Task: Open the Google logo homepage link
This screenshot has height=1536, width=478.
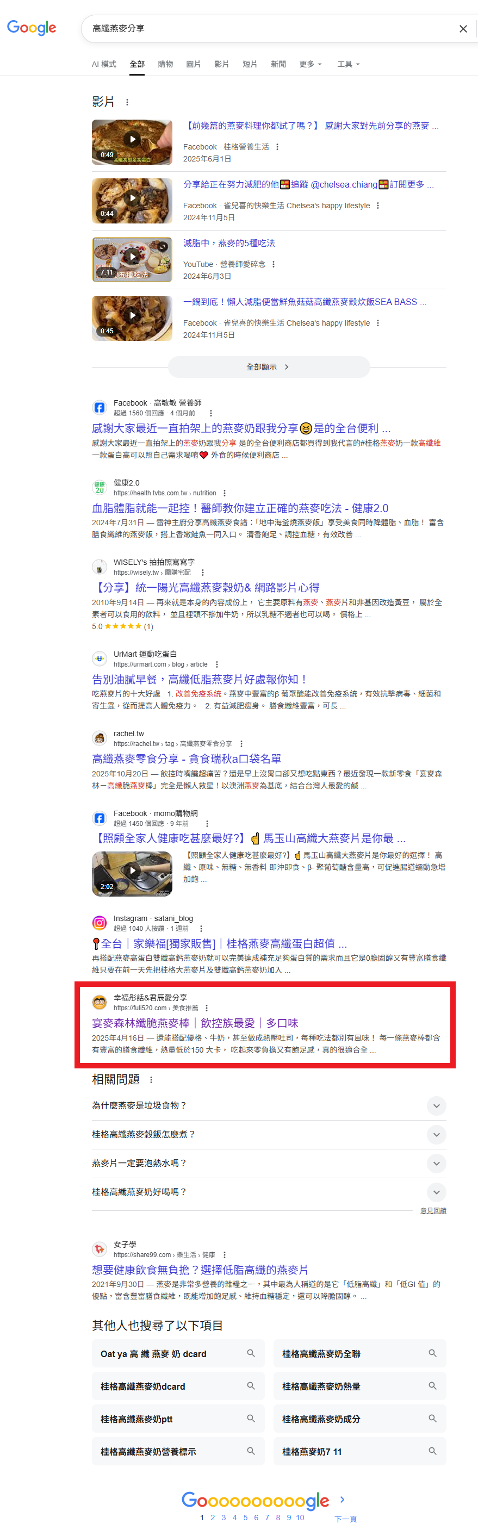Action: [32, 27]
